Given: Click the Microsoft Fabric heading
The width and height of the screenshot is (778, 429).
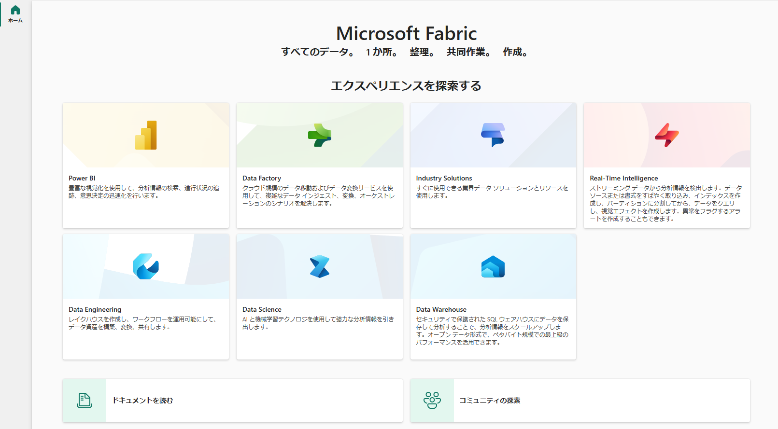Looking at the screenshot, I should coord(407,33).
